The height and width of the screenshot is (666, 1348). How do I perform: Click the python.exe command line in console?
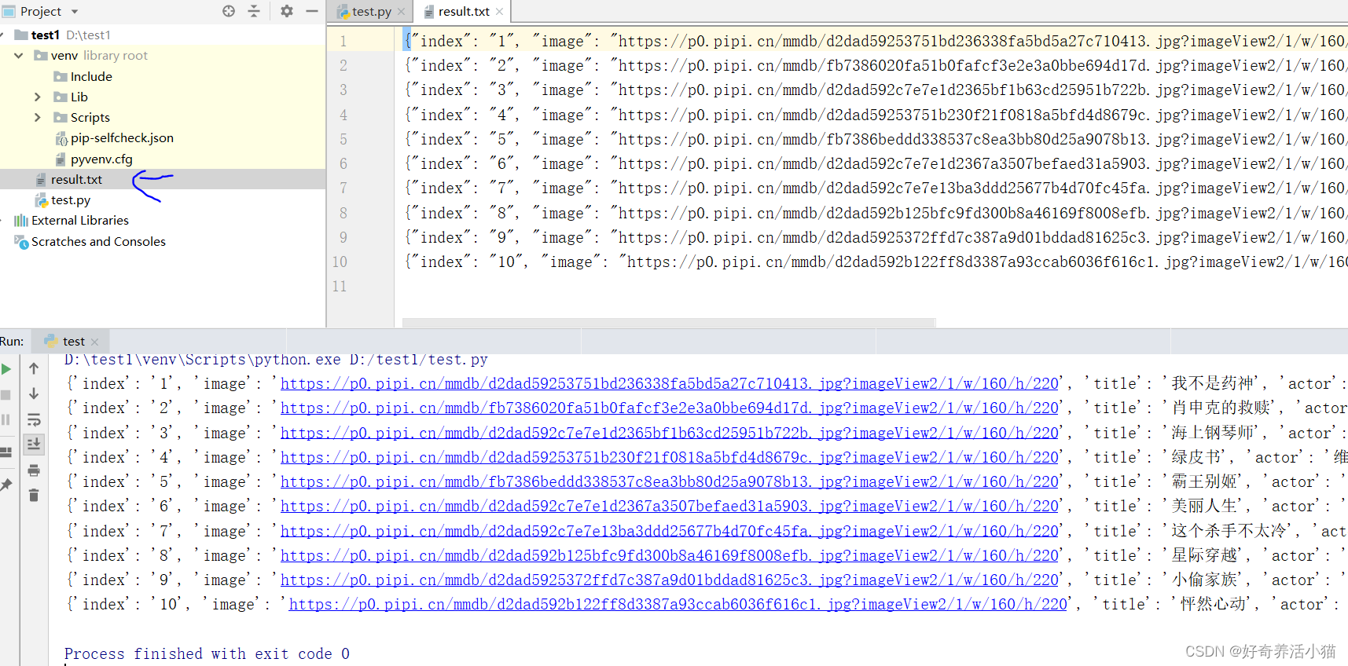click(276, 359)
